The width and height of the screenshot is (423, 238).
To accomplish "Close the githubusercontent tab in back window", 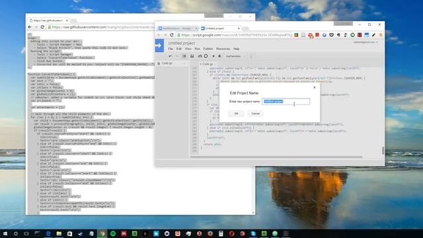I will 67,20.
